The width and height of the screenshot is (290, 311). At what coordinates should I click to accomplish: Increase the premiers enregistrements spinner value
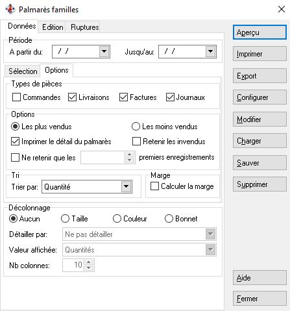click(x=129, y=155)
